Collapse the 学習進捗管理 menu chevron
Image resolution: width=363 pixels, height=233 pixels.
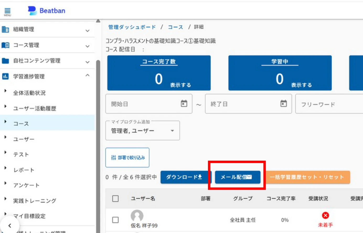tap(88, 75)
